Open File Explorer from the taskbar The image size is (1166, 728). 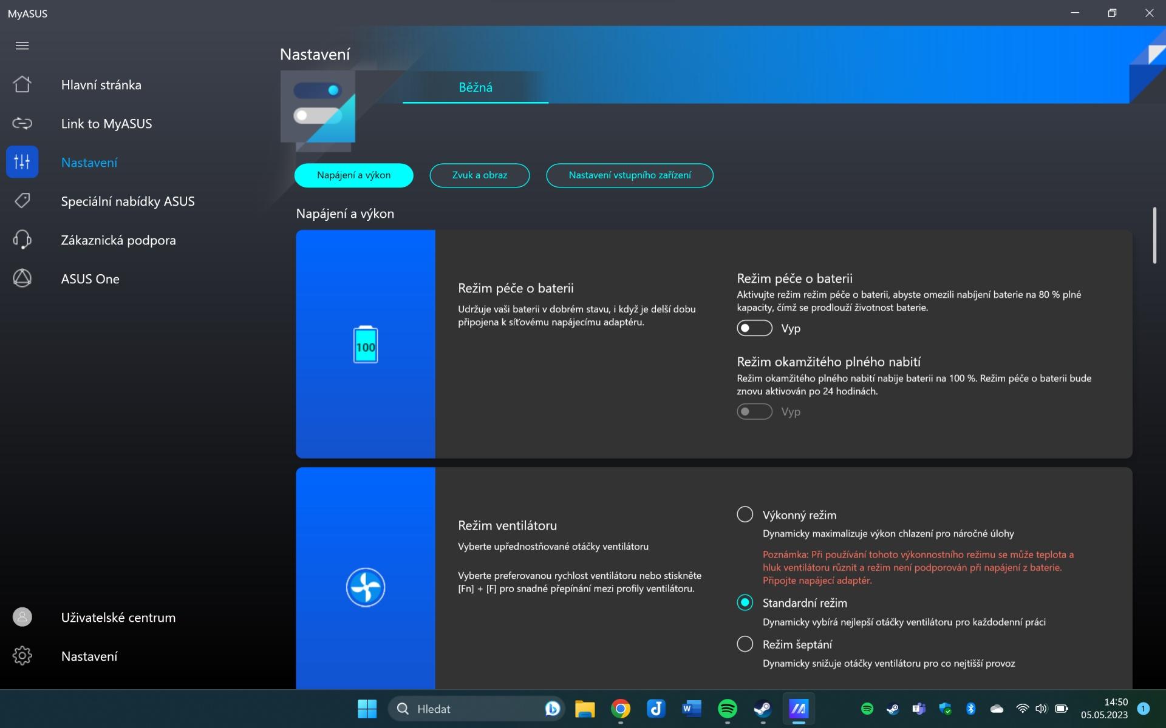click(585, 709)
